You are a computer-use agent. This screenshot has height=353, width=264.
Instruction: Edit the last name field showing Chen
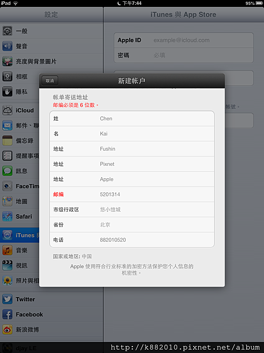[x=132, y=119]
